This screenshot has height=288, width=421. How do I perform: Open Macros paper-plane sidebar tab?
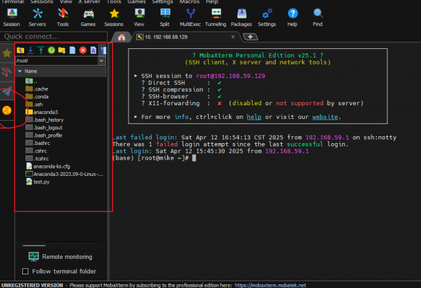point(7,92)
